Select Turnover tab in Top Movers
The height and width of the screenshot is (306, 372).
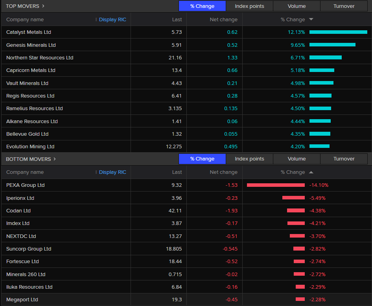click(344, 6)
